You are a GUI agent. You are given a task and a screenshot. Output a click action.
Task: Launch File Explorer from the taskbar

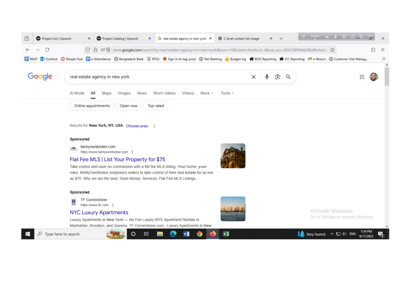(160, 234)
